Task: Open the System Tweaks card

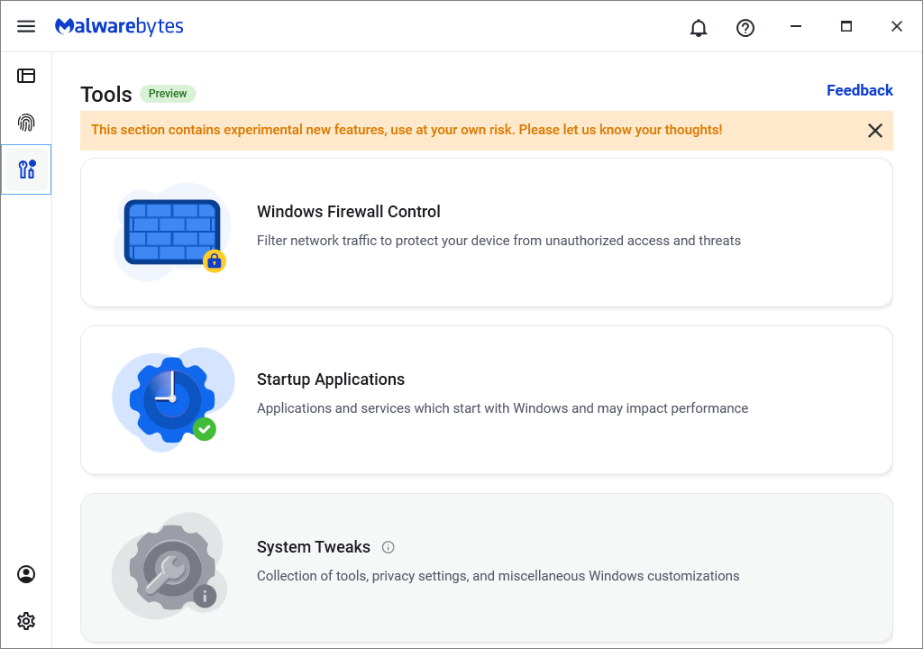Action: (x=486, y=568)
